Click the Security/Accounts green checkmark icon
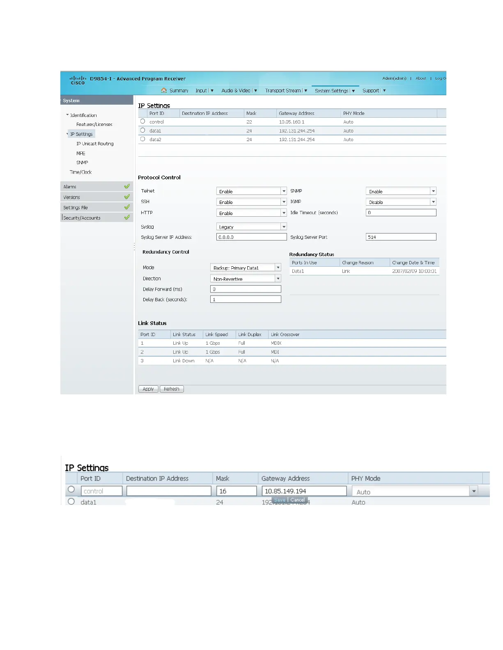 pos(127,217)
